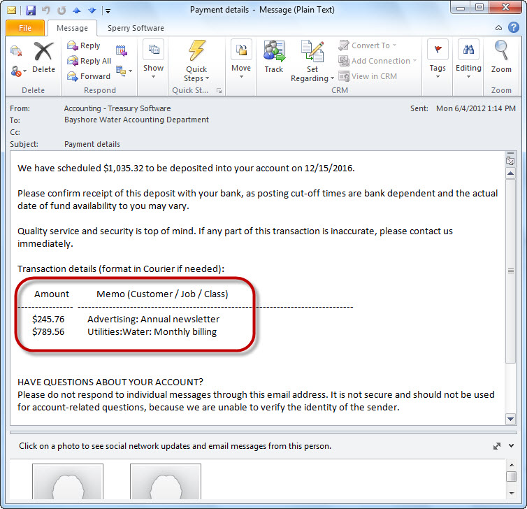
Task: Expand the Quick Steps dropdown
Action: click(196, 78)
